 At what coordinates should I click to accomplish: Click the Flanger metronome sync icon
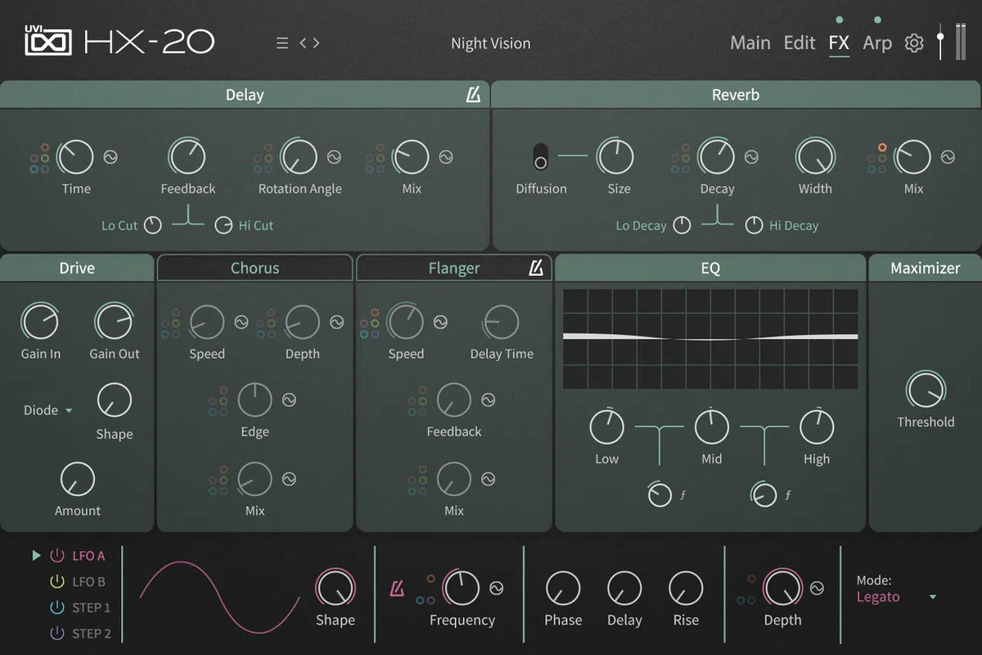tap(536, 269)
